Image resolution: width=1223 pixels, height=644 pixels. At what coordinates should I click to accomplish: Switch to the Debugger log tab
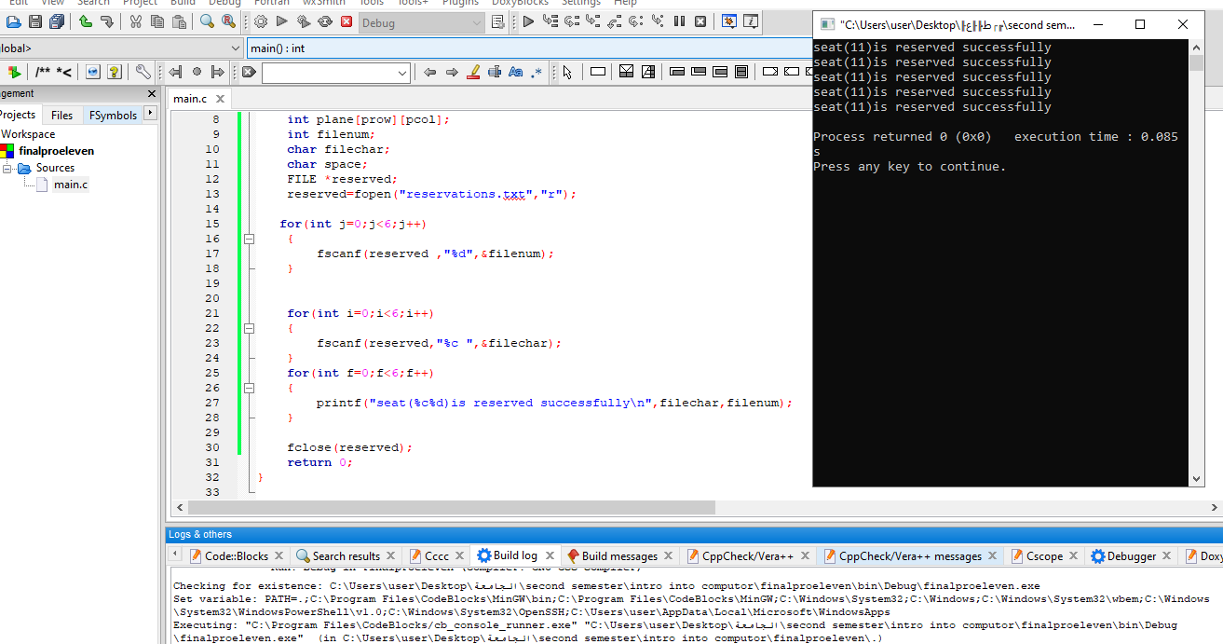(x=1131, y=556)
